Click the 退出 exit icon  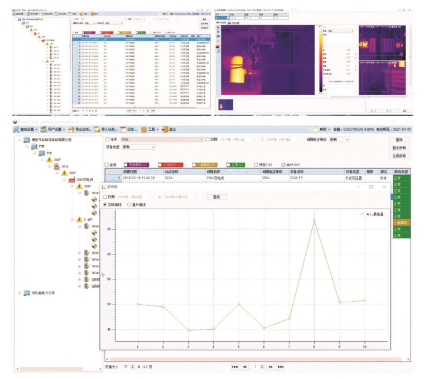[x=165, y=129]
